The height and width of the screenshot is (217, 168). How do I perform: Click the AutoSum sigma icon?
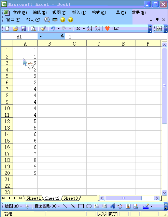(78, 29)
